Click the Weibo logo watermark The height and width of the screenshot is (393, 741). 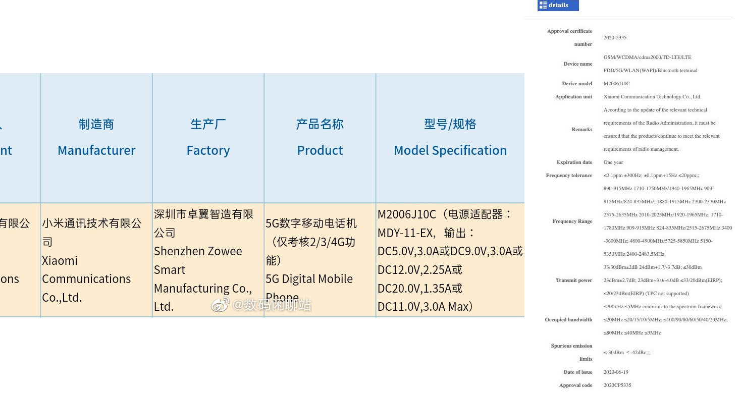point(220,305)
